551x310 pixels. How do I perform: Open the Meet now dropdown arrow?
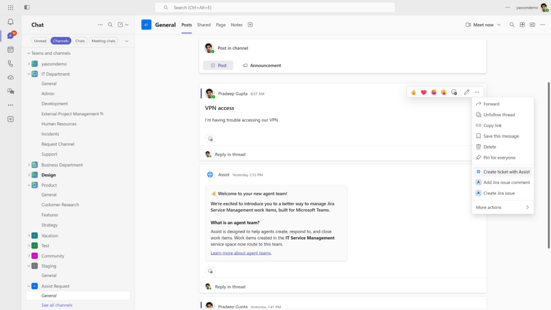click(499, 25)
